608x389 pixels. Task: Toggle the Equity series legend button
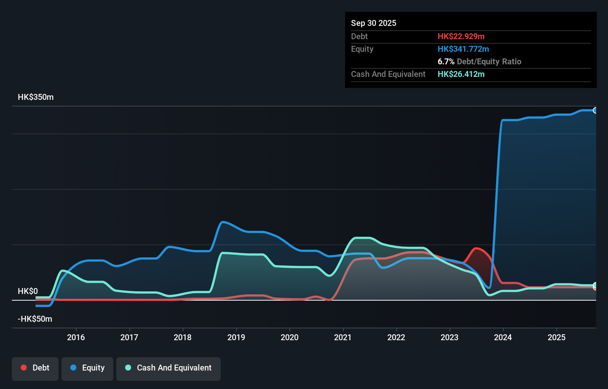point(87,369)
